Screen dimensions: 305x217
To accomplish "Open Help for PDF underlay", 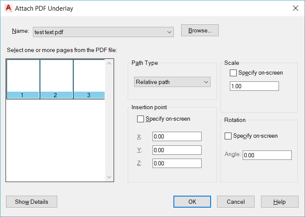I will coord(279,202).
